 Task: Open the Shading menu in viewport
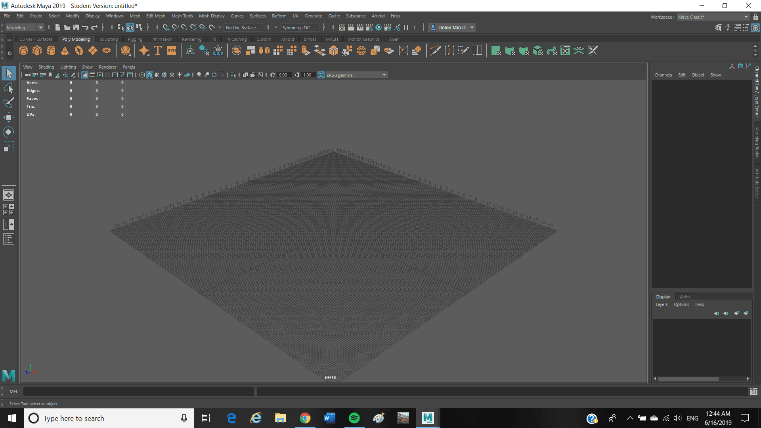click(46, 66)
